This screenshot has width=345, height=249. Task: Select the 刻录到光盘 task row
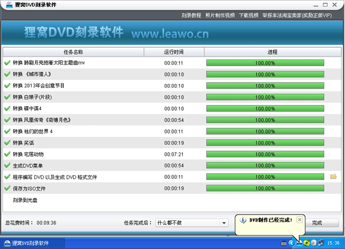pos(172,200)
